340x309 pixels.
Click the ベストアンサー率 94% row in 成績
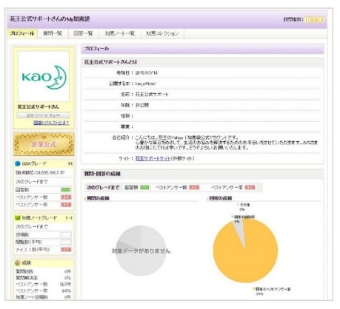pyautogui.click(x=43, y=291)
